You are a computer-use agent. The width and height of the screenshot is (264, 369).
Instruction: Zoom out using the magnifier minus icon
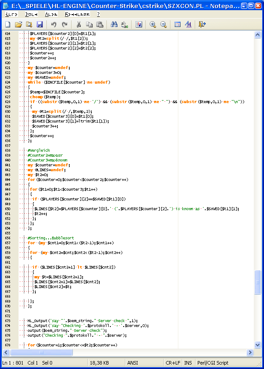point(163,24)
